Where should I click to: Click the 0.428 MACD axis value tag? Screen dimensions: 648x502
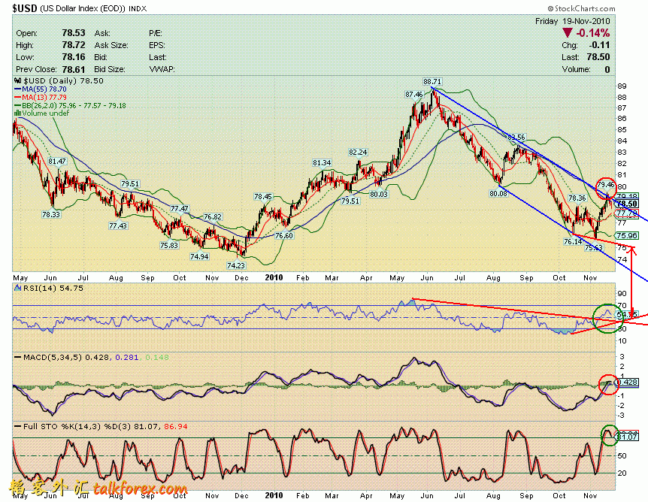(628, 383)
